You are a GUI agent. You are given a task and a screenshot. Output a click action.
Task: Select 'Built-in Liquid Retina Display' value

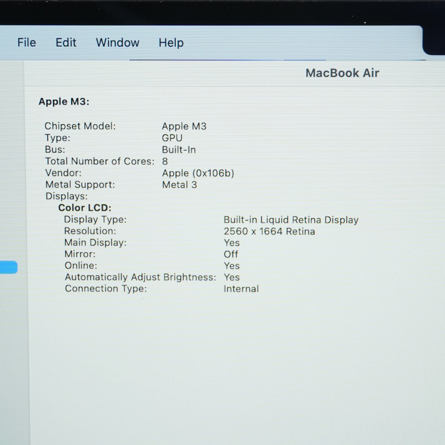(291, 220)
